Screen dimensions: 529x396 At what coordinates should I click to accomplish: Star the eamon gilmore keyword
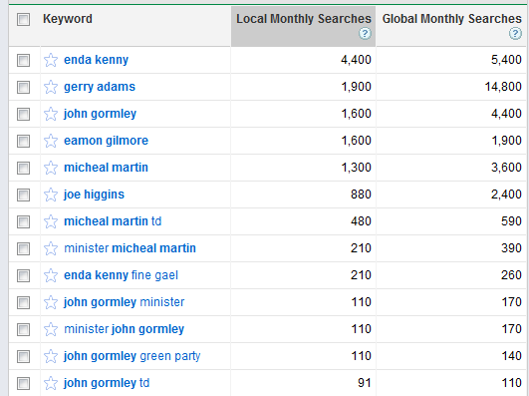(x=51, y=141)
